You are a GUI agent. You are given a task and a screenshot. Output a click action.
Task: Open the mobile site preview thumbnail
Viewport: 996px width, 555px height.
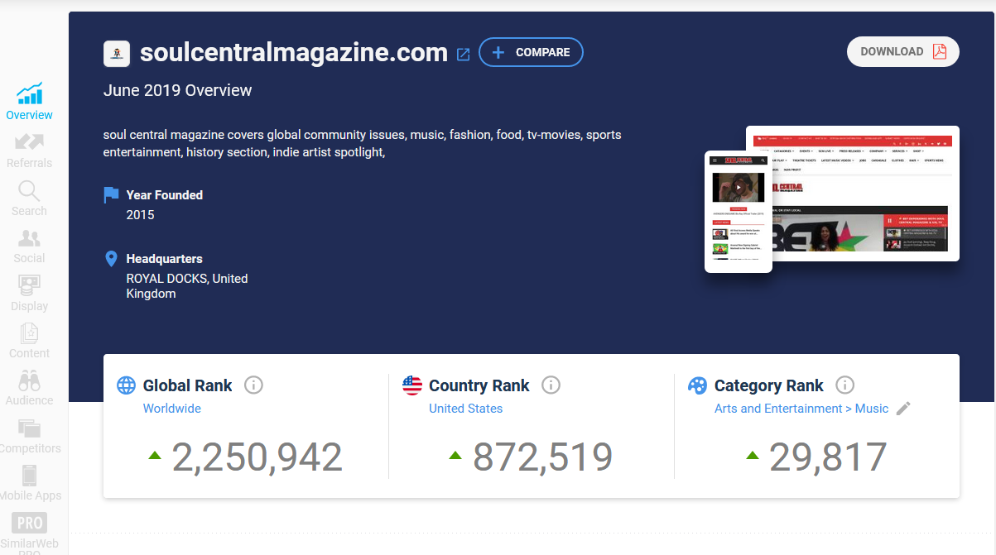pos(739,212)
